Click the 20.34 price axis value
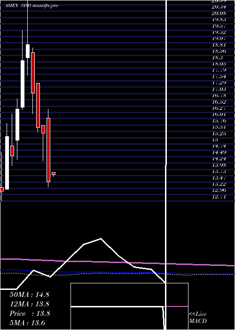Screen dimensions: 235x330 click(219, 7)
